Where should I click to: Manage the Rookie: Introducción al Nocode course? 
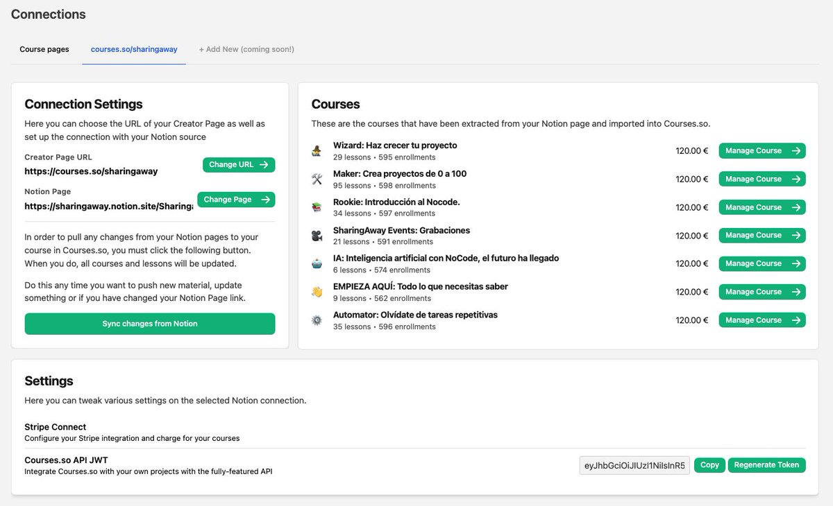coord(762,207)
